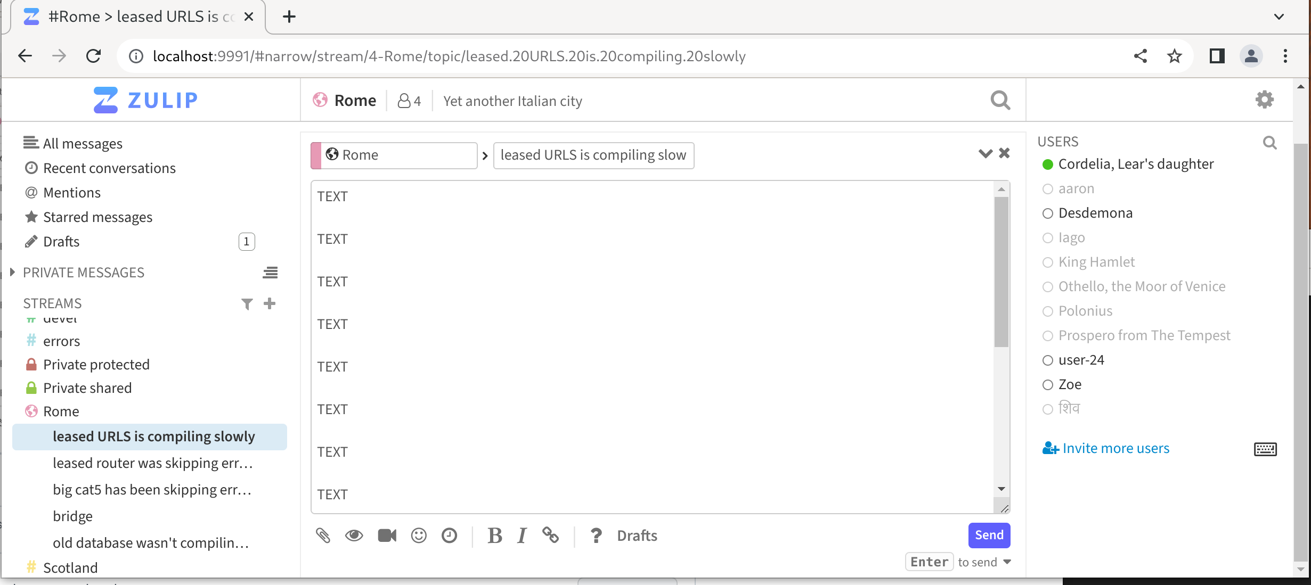Select Iago's status indicator
The image size is (1311, 585).
pos(1048,238)
